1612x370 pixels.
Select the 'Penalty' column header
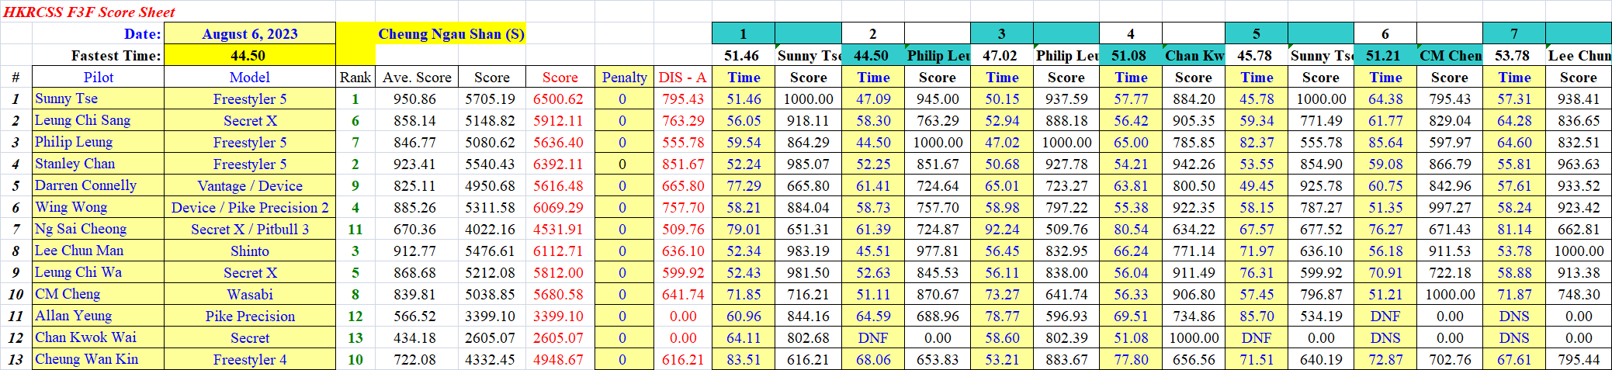[624, 77]
